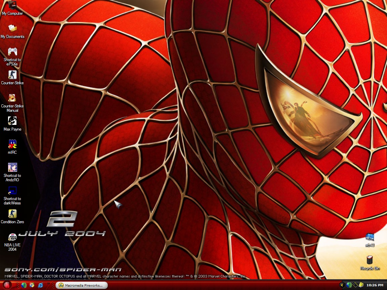Select the wb48 media file icon
387x290 pixels.
coord(370,237)
